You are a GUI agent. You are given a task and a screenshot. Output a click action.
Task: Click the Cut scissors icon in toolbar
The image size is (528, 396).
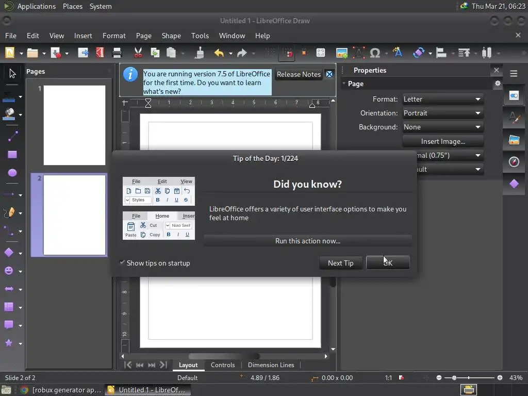tap(138, 53)
